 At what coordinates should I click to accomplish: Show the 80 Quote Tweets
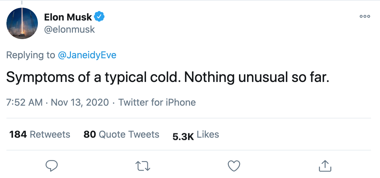pos(121,134)
